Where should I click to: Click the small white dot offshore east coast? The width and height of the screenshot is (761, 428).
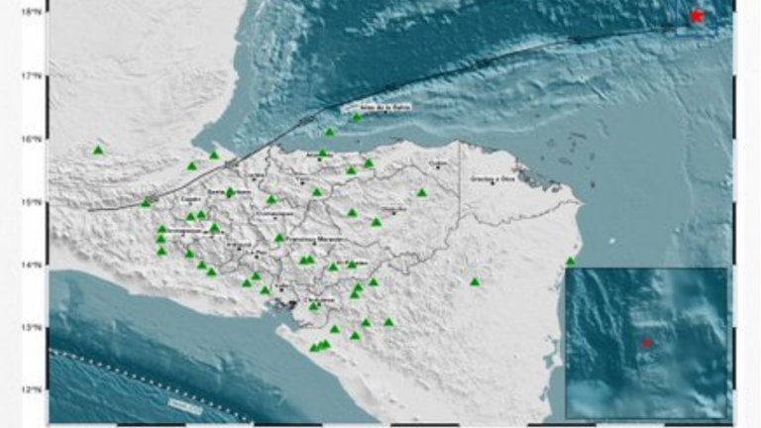(612, 240)
